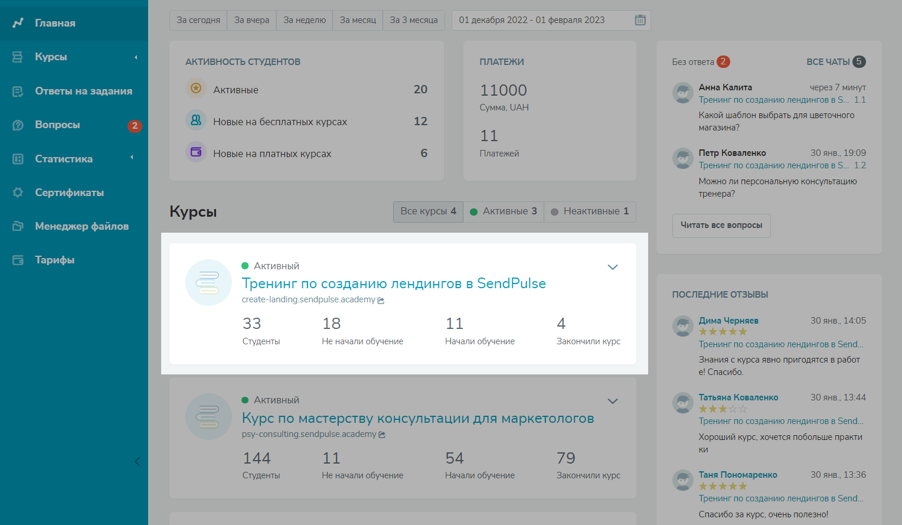
Task: Collapse the sidebar with the left arrow
Action: pyautogui.click(x=137, y=461)
